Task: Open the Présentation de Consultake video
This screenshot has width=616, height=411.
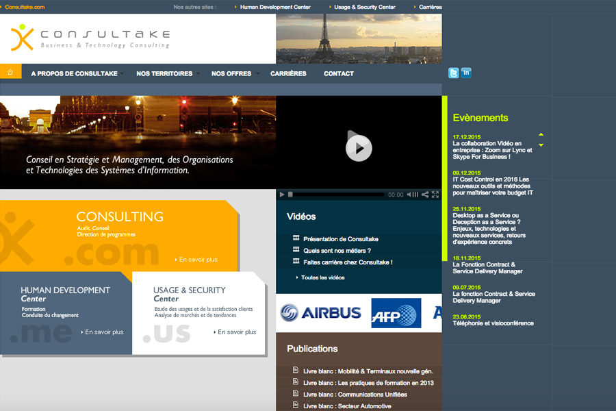Action: [341, 239]
